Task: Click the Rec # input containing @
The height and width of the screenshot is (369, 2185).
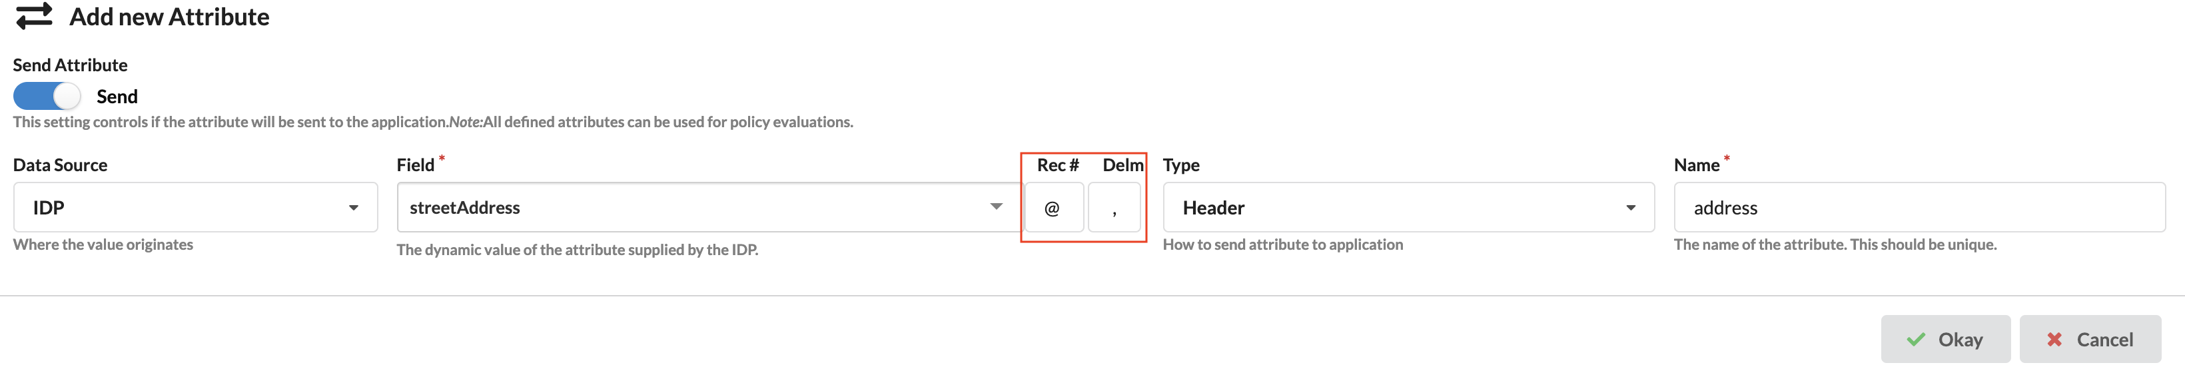Action: pos(1053,208)
